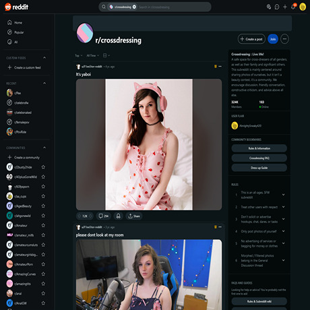Collapse the Communities section

click(x=44, y=148)
